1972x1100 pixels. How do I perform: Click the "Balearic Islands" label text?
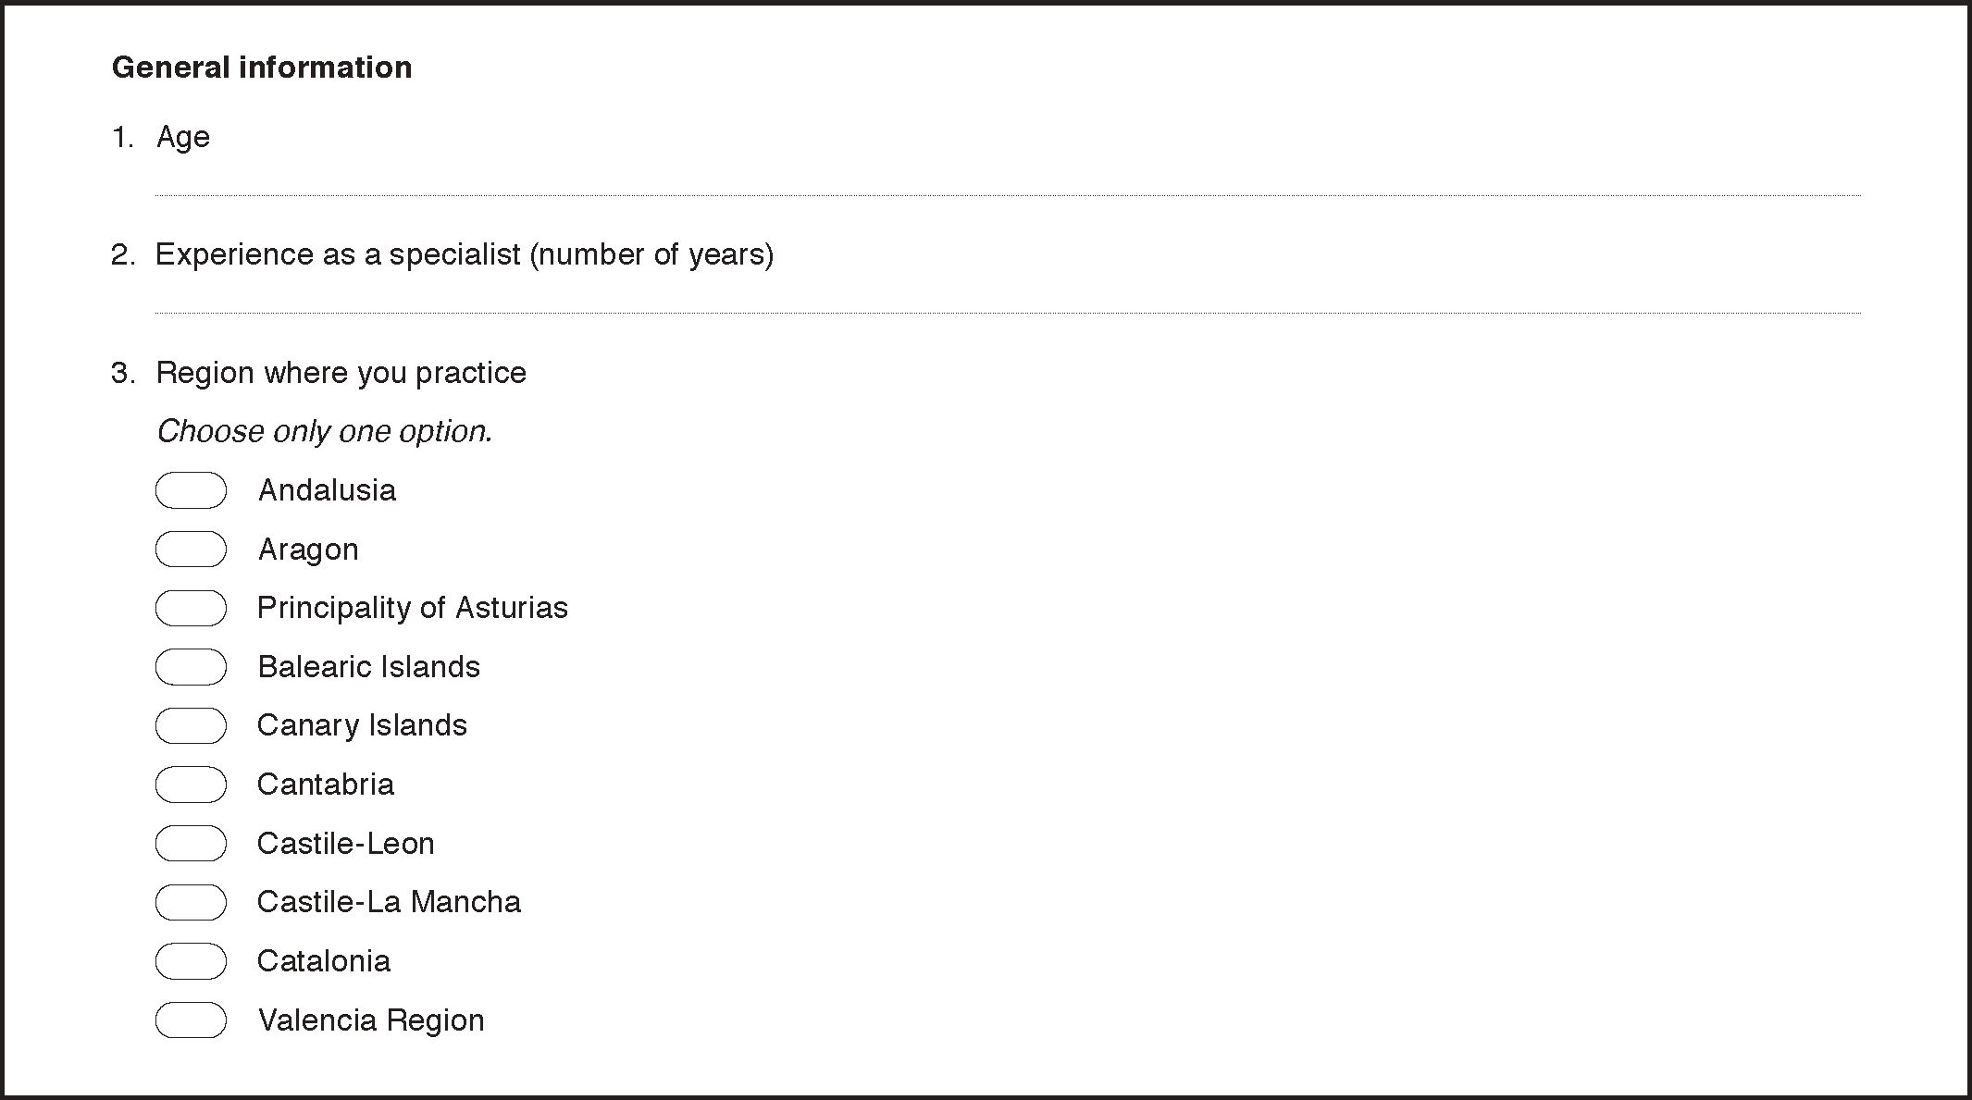click(x=368, y=667)
